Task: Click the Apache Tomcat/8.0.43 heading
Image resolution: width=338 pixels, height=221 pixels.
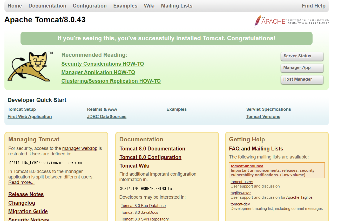Action: [x=45, y=20]
